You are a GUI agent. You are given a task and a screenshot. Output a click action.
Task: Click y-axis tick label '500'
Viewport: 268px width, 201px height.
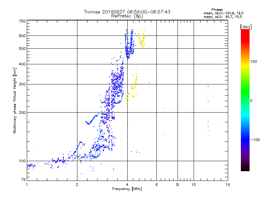coord(22,49)
